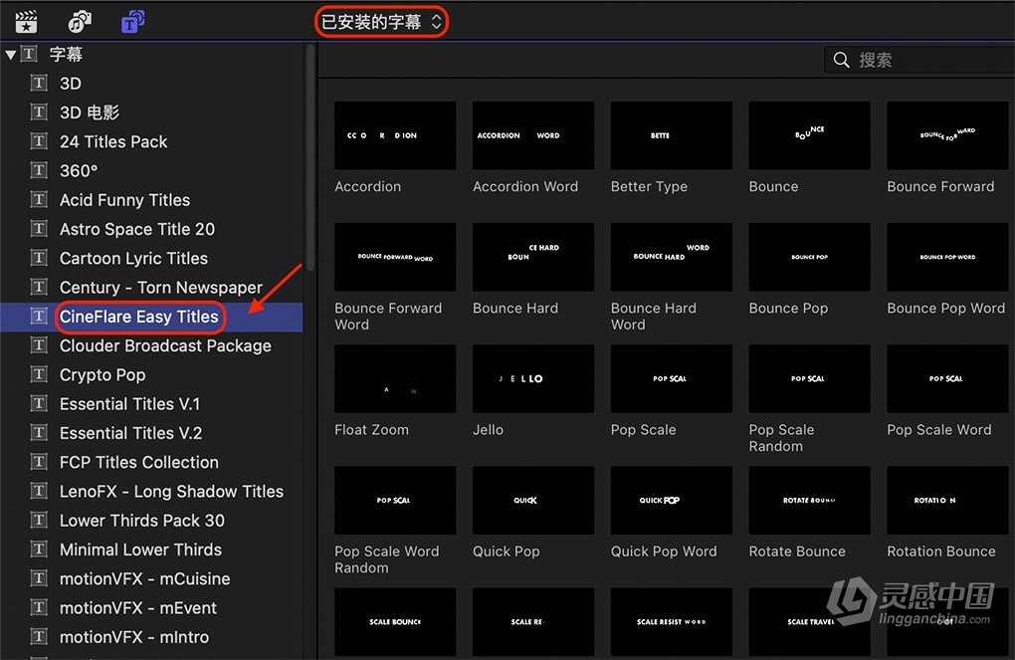
Task: Select the Pop Scale thumbnail
Action: coord(672,379)
